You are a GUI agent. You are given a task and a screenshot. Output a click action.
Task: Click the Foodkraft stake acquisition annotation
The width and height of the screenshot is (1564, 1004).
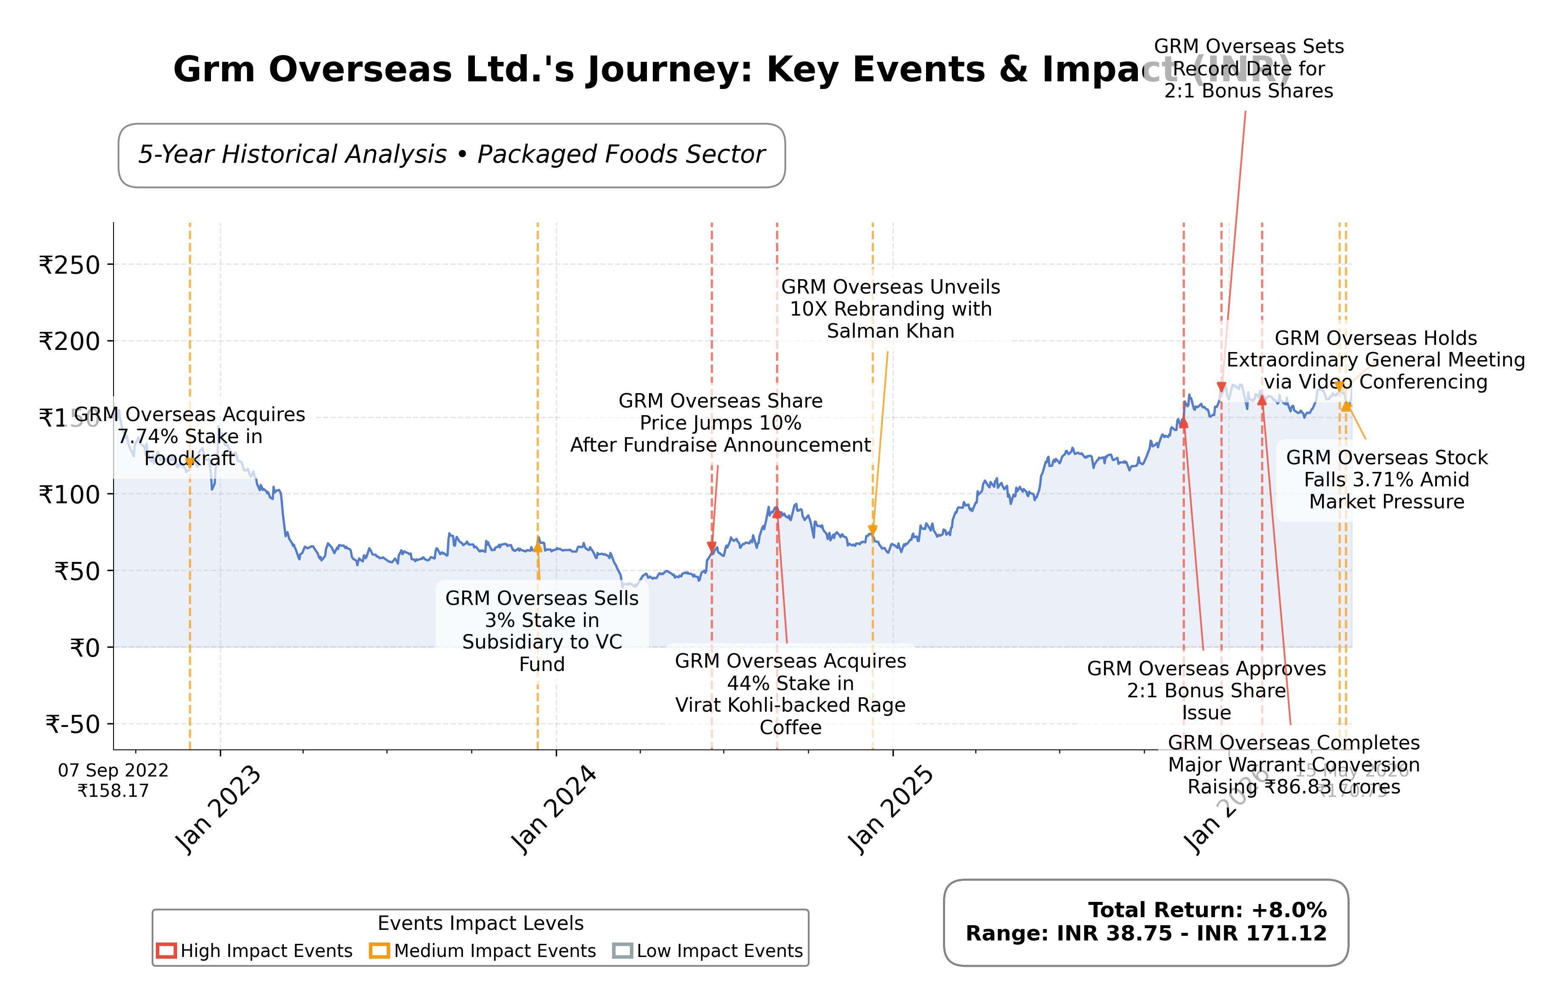pos(190,436)
